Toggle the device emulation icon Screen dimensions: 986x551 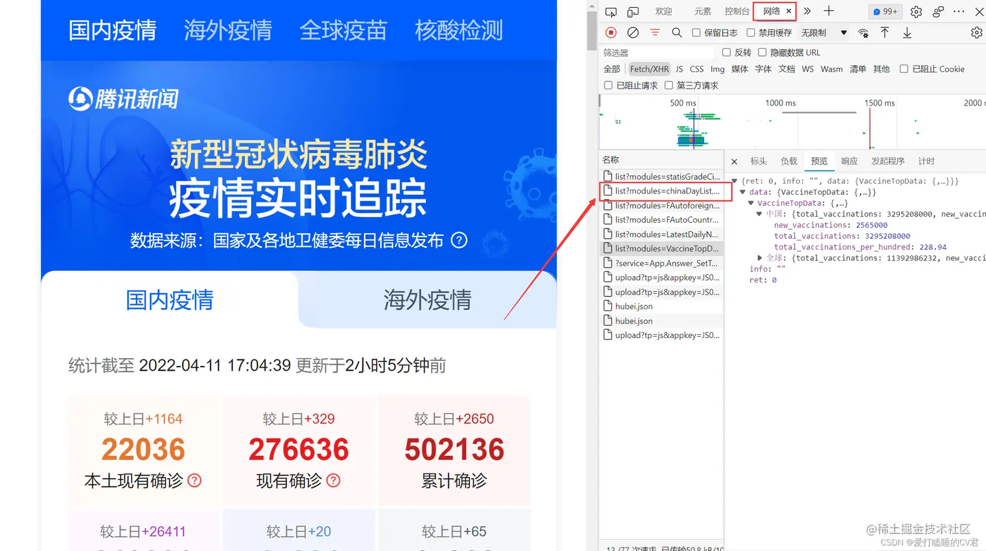(631, 11)
